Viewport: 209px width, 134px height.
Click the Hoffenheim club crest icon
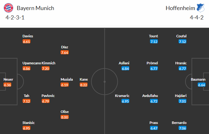(x=198, y=8)
